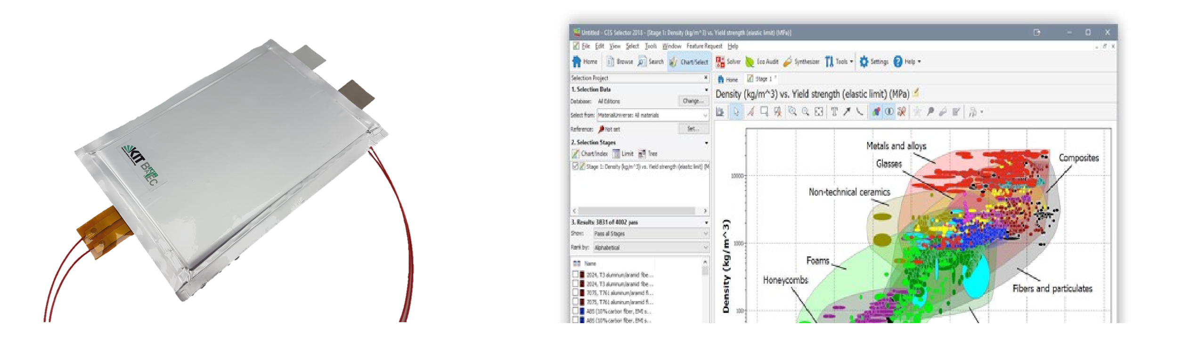1191x349 pixels.
Task: Check the first 2024, T3 aluminum/aramid row checkbox
Action: coord(575,274)
